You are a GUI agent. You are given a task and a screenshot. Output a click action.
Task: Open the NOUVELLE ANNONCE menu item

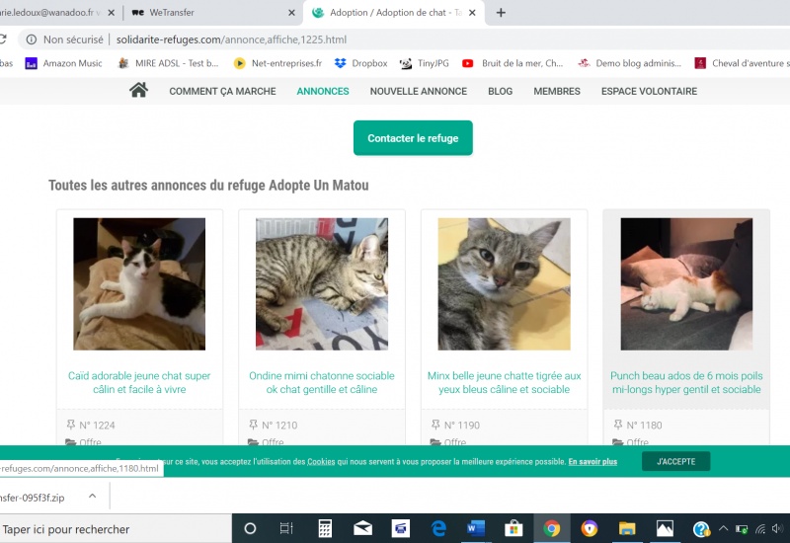click(x=418, y=91)
